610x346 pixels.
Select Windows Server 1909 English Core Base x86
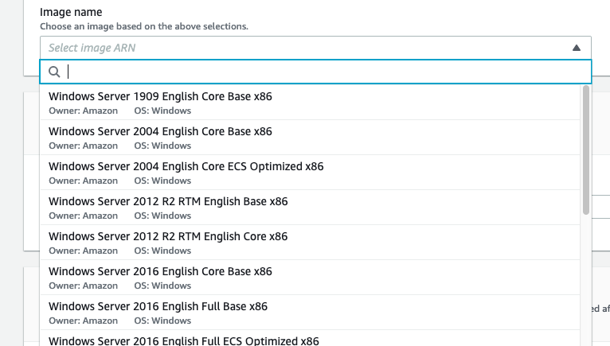160,96
